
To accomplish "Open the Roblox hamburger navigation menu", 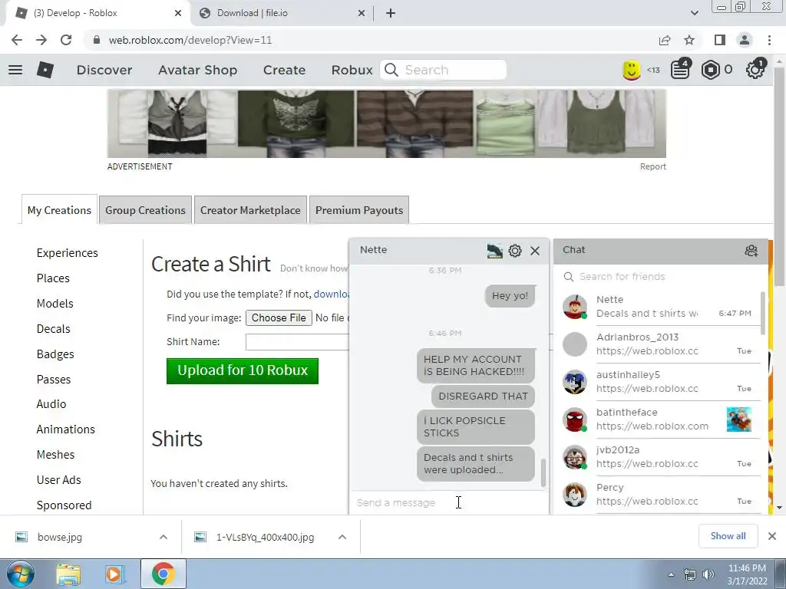I will (x=15, y=70).
